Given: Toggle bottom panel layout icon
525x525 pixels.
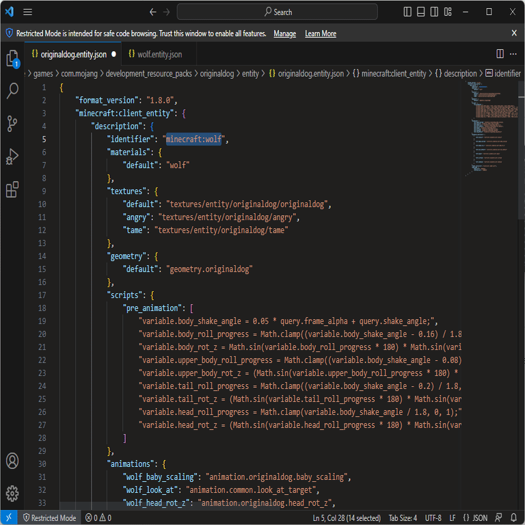Looking at the screenshot, I should pyautogui.click(x=421, y=12).
